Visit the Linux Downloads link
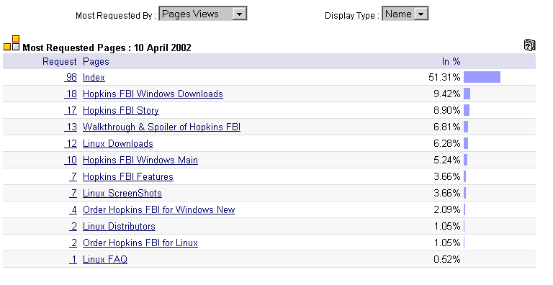The height and width of the screenshot is (285, 553). pos(118,143)
